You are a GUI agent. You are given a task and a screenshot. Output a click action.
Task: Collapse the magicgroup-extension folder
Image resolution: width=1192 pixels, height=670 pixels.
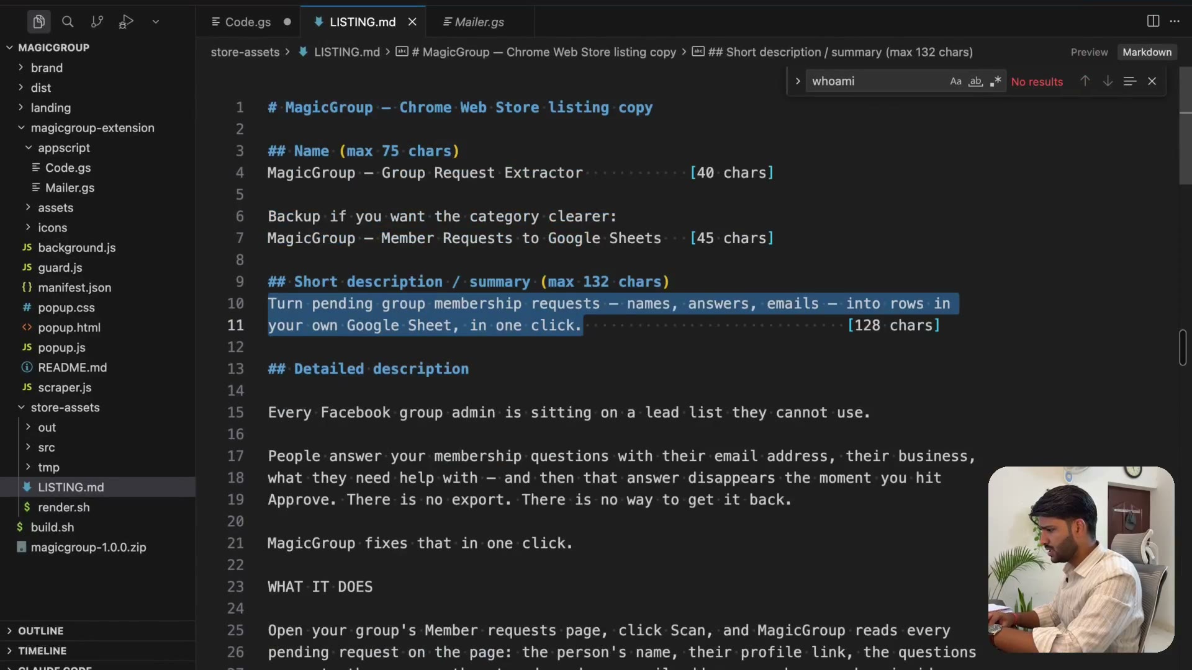pyautogui.click(x=93, y=128)
